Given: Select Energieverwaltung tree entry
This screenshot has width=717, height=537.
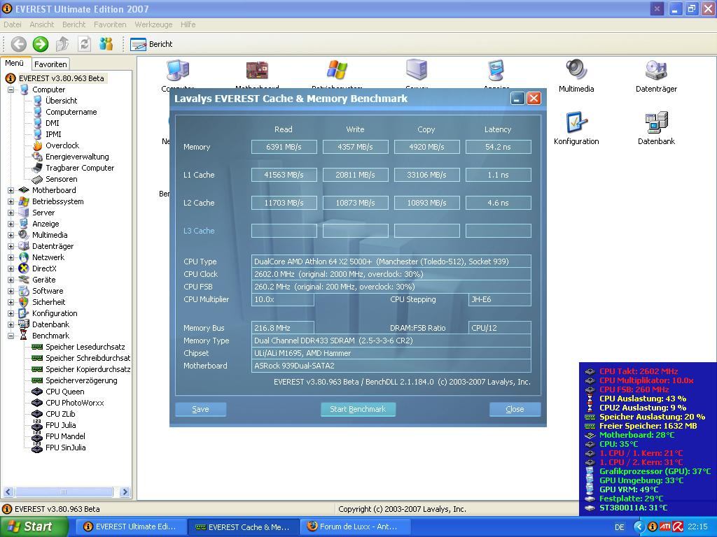Looking at the screenshot, I should pos(77,157).
